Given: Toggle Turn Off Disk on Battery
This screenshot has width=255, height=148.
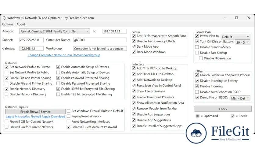Looking at the screenshot, I should coord(197,42).
